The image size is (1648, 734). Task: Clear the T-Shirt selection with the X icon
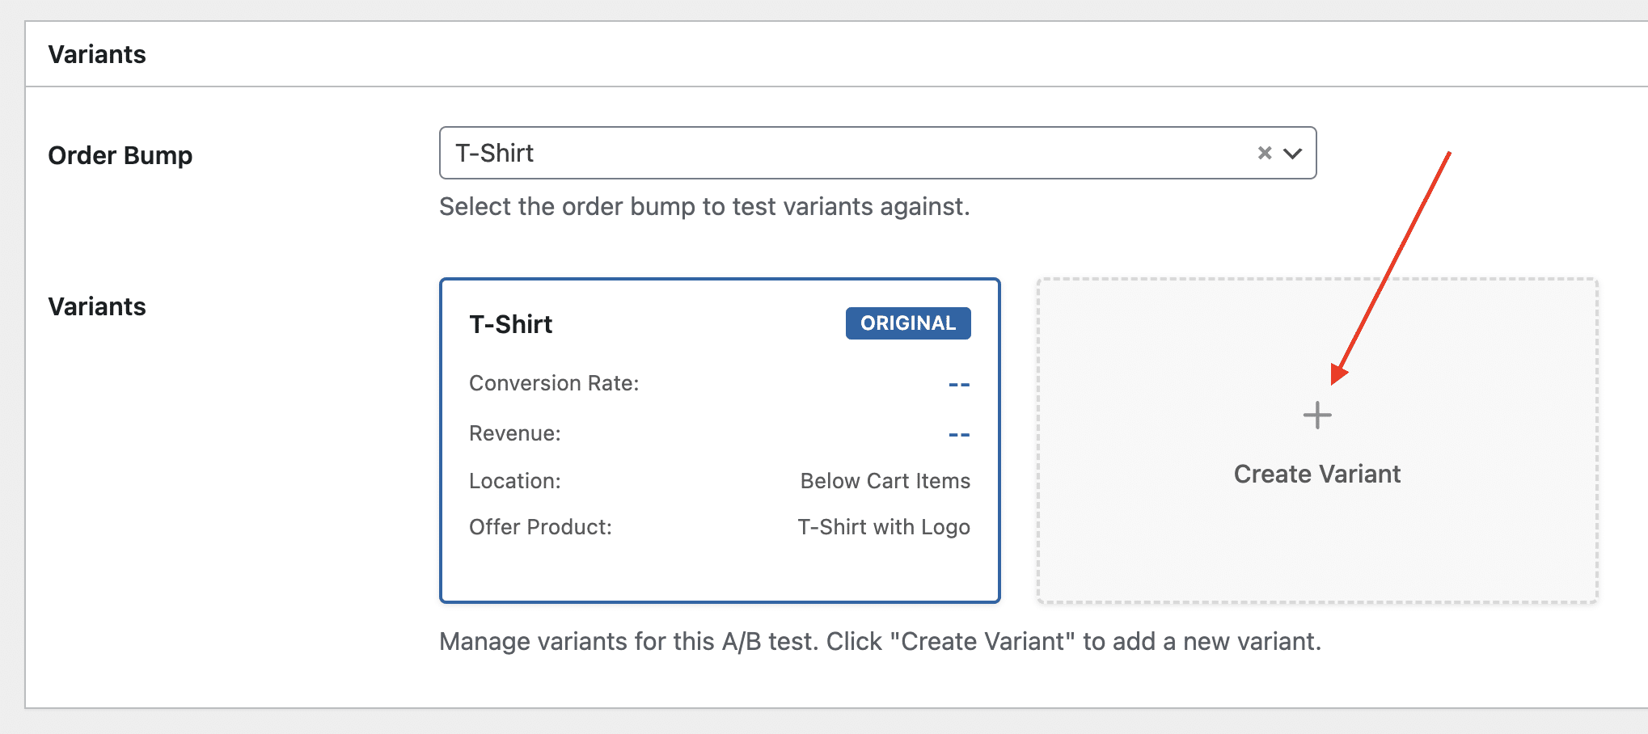[1263, 152]
